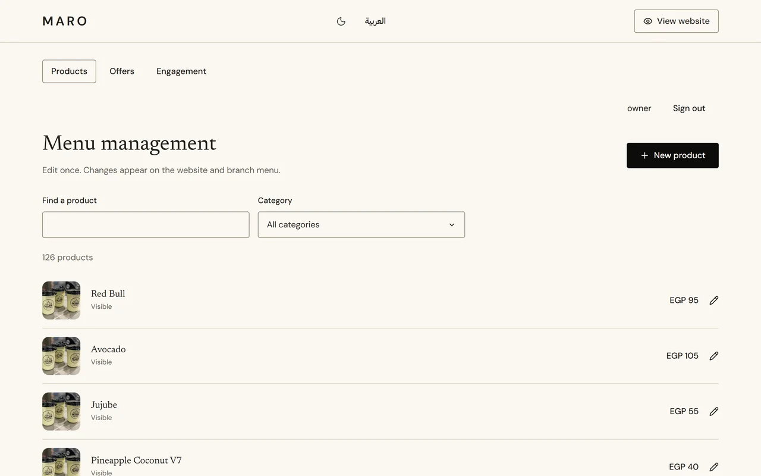Open the Avocado product thumbnail
Viewport: 761px width, 476px height.
(x=61, y=356)
